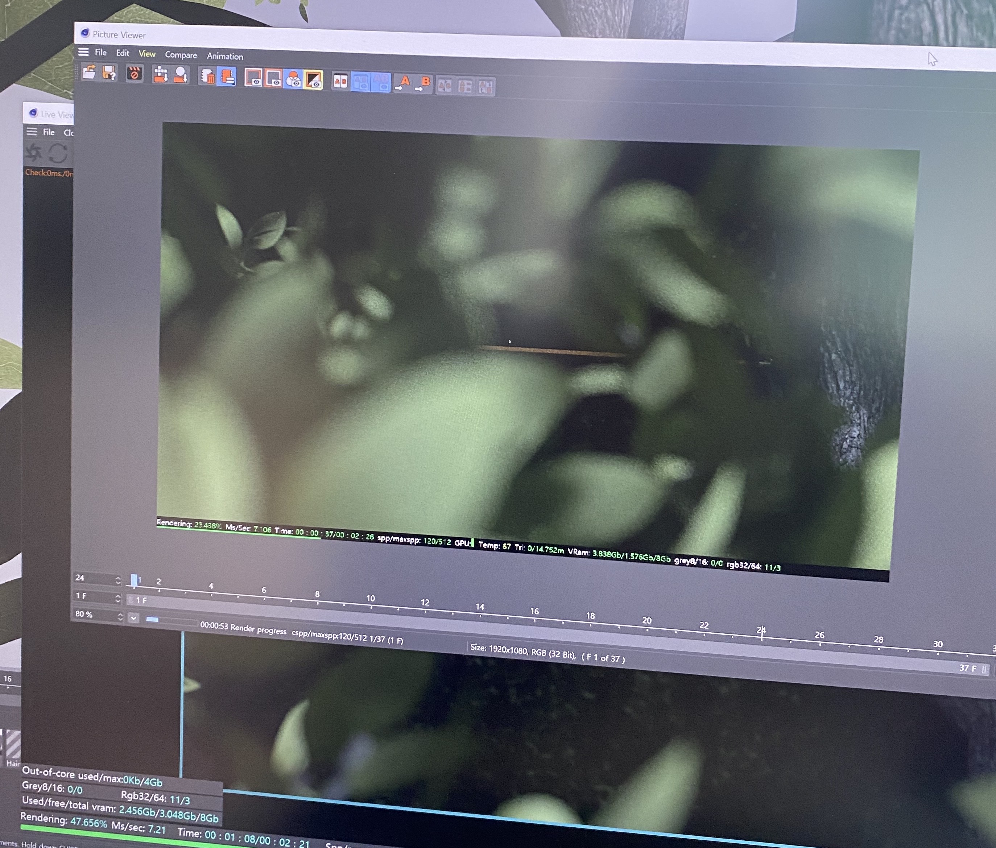
Task: Click the second frame-with-eye display icon
Action: (x=273, y=78)
